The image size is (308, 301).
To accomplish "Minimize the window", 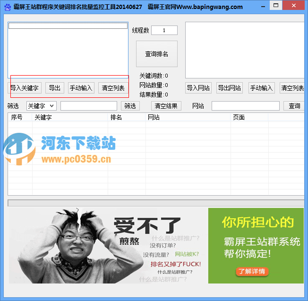I will coord(263,7).
